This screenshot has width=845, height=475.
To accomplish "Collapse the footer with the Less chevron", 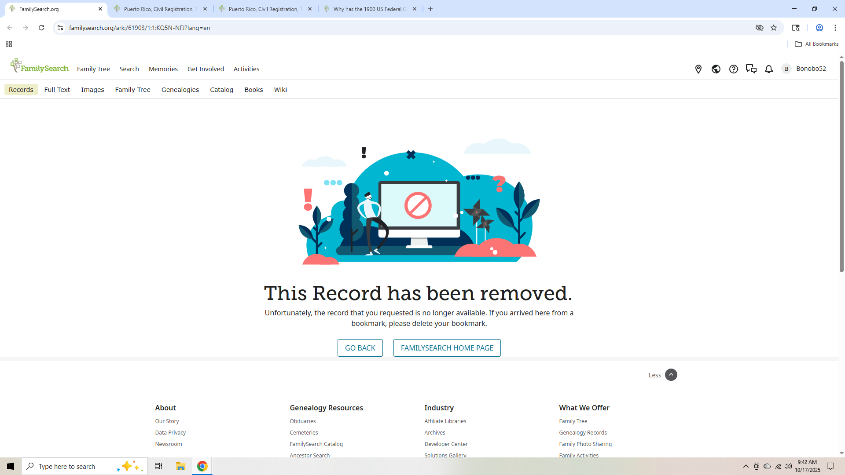I will tap(671, 375).
